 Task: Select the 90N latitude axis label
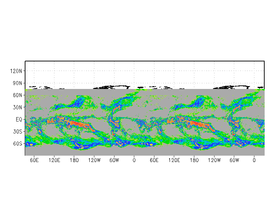point(18,83)
